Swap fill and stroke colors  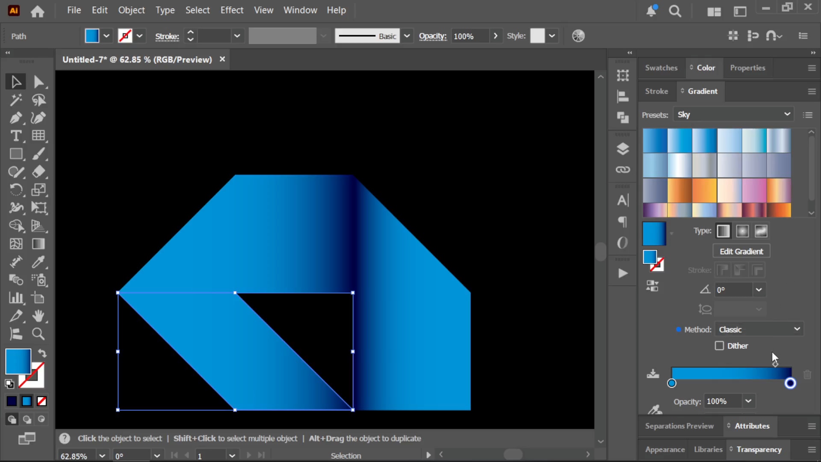coord(42,353)
